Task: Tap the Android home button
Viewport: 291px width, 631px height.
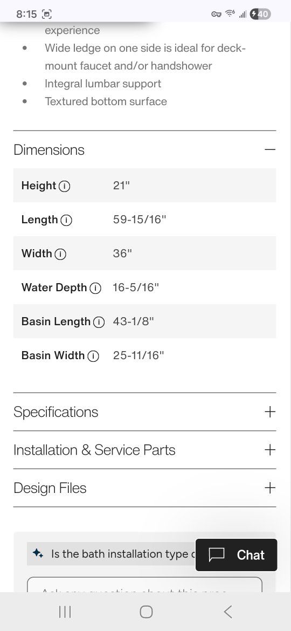Action: (x=146, y=612)
